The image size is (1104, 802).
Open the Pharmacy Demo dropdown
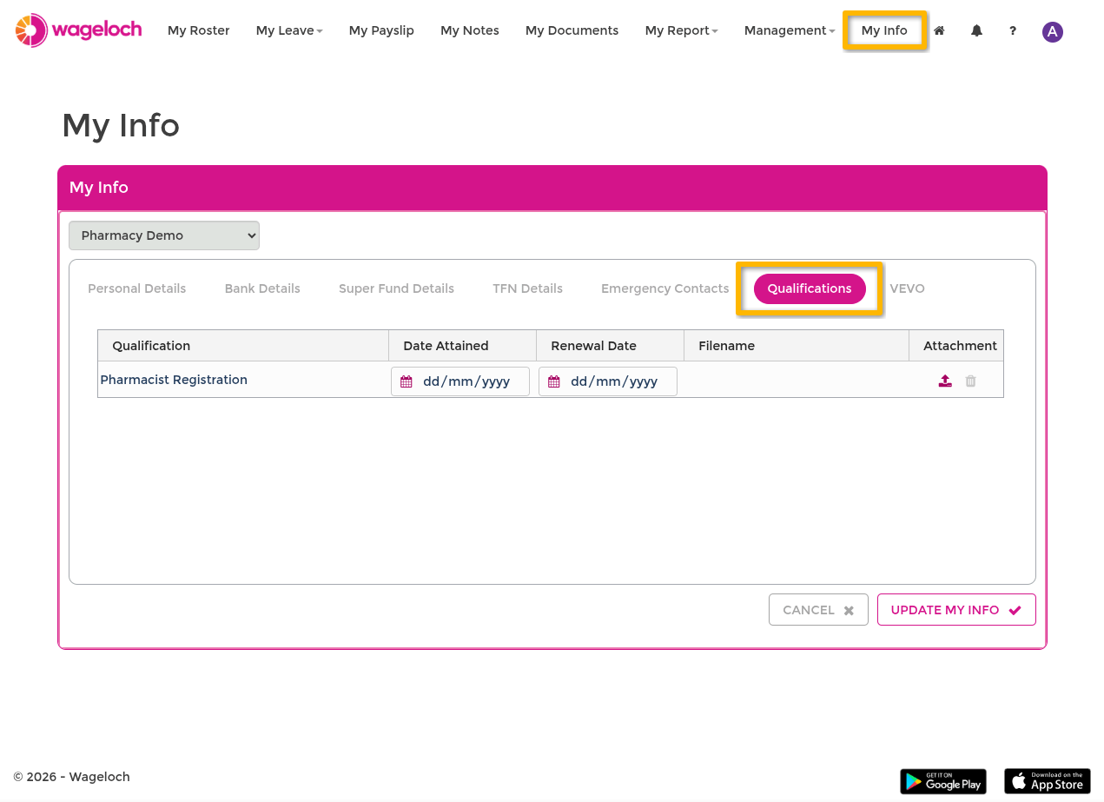(164, 235)
